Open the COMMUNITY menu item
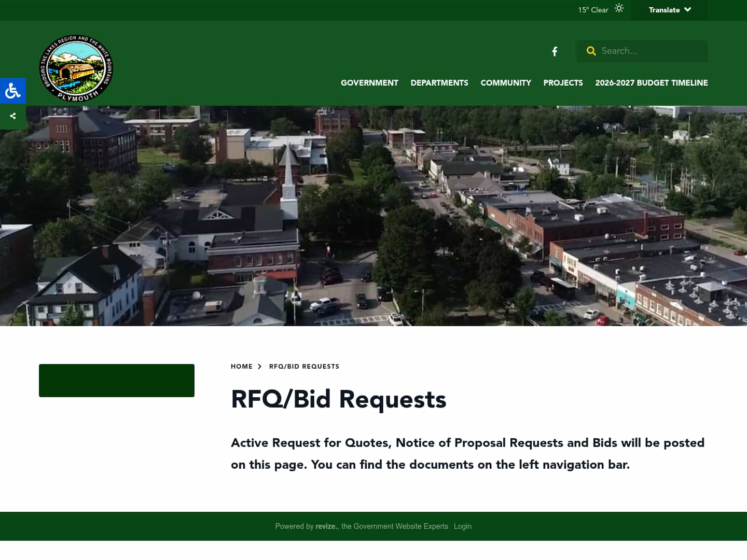The width and height of the screenshot is (747, 560). 506,83
